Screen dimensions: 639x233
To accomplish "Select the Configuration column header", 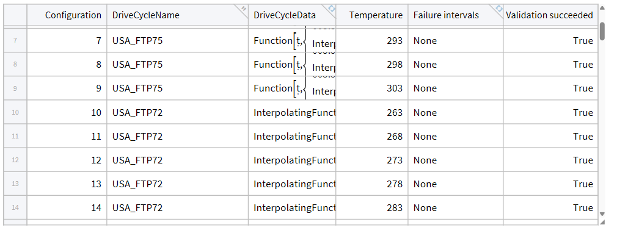I will (67, 15).
